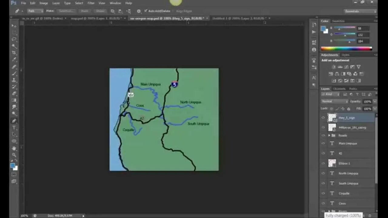Open the Essentials workspace dropdown
388x218 pixels.
(360, 11)
